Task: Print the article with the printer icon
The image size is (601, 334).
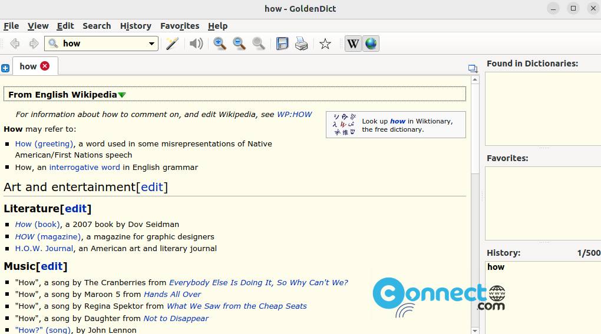Action: coord(301,44)
